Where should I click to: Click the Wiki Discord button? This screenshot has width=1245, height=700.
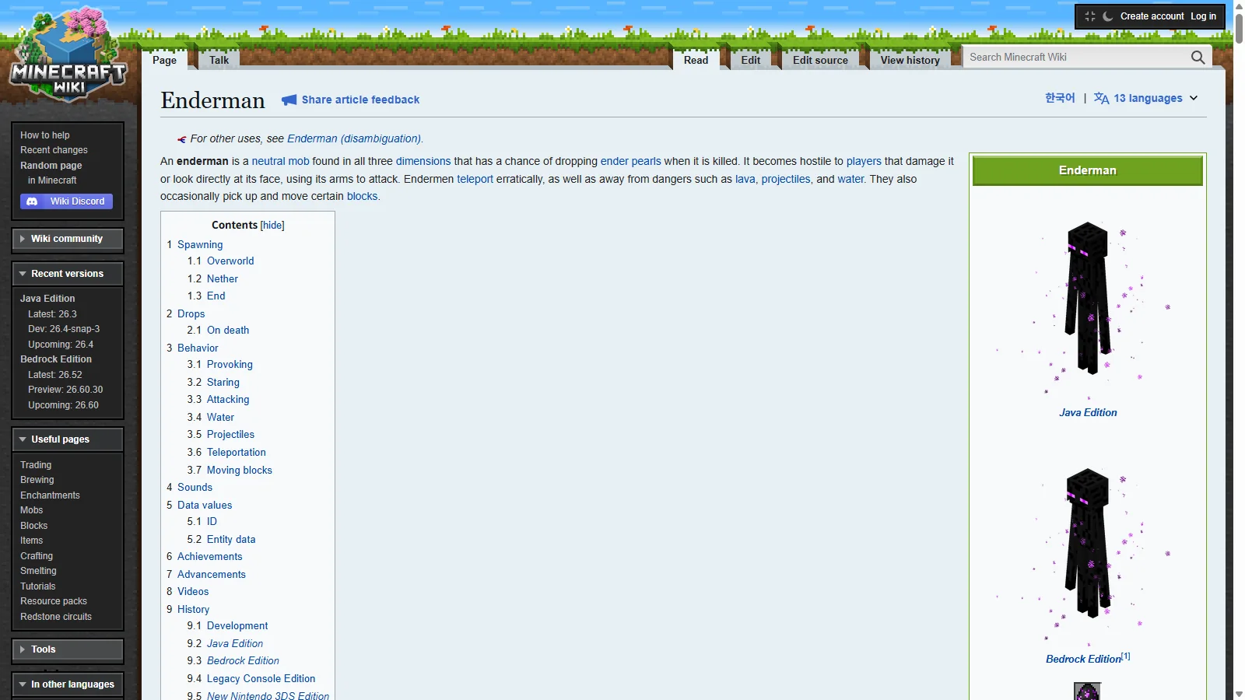click(67, 201)
